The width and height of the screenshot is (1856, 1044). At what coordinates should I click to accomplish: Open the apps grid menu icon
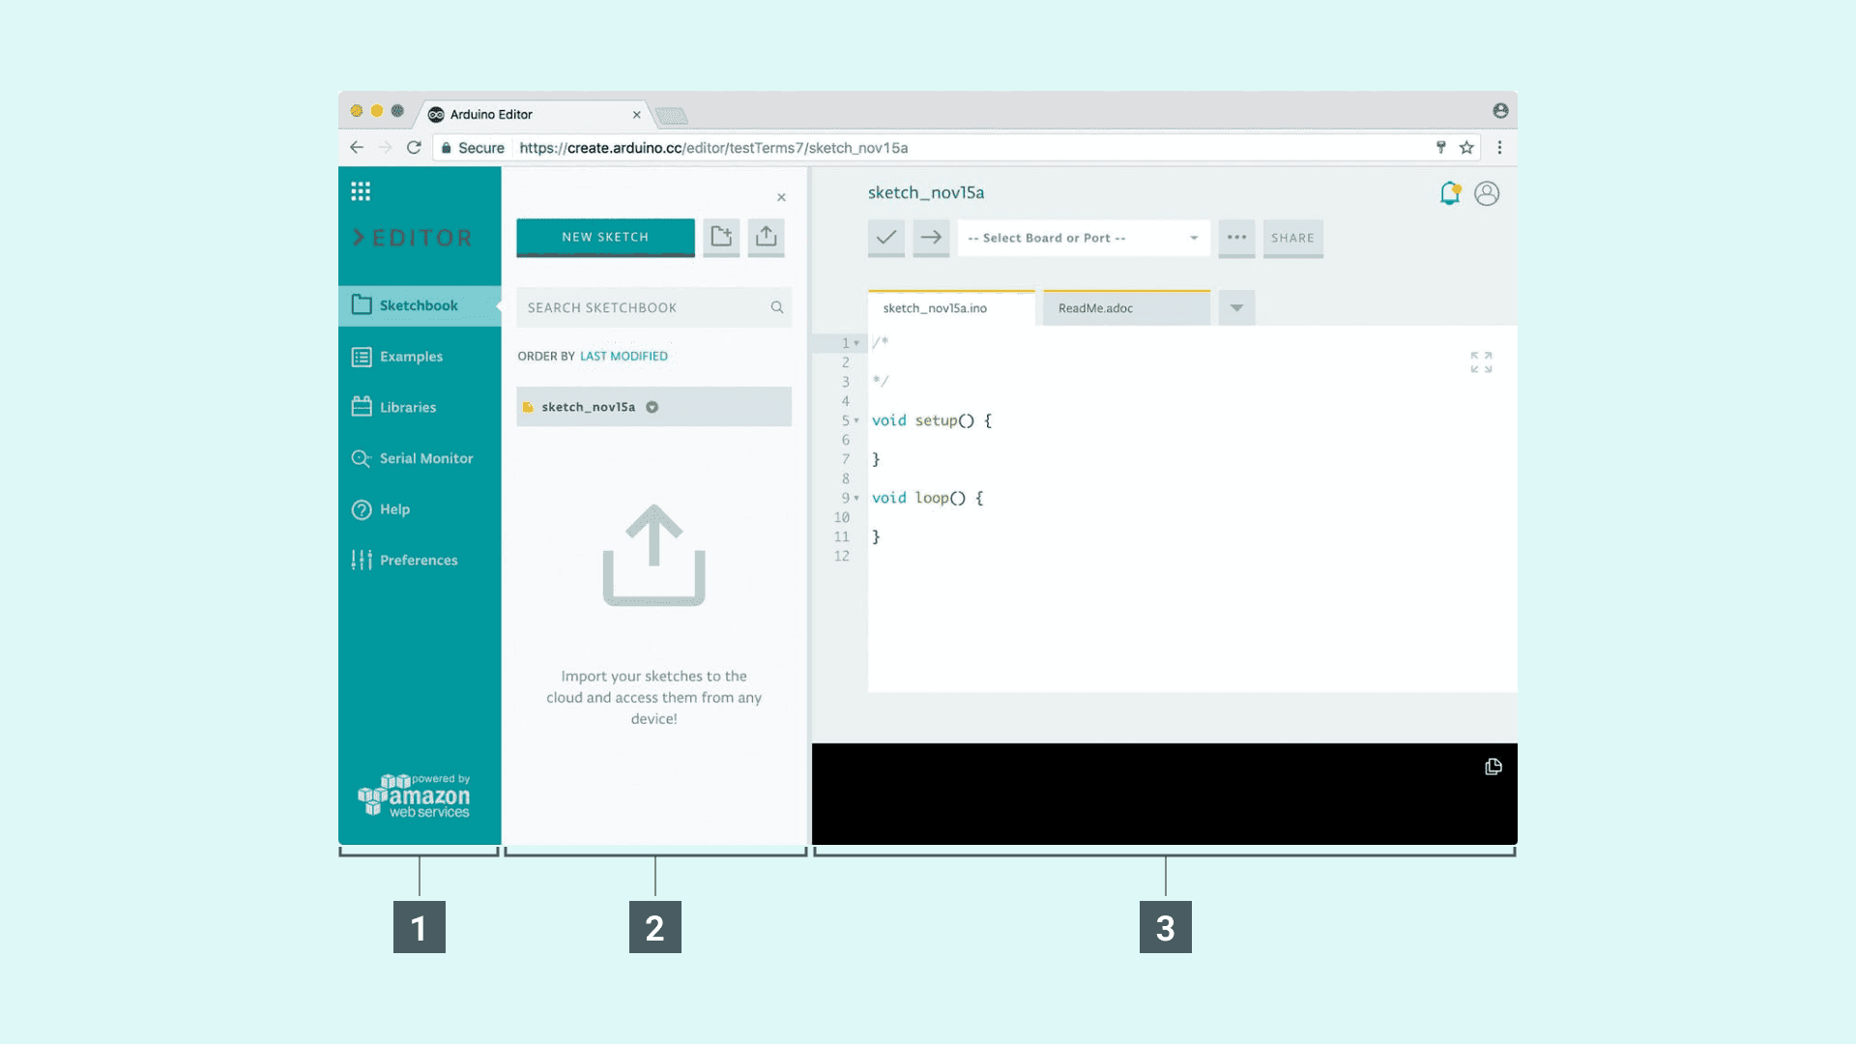(361, 191)
